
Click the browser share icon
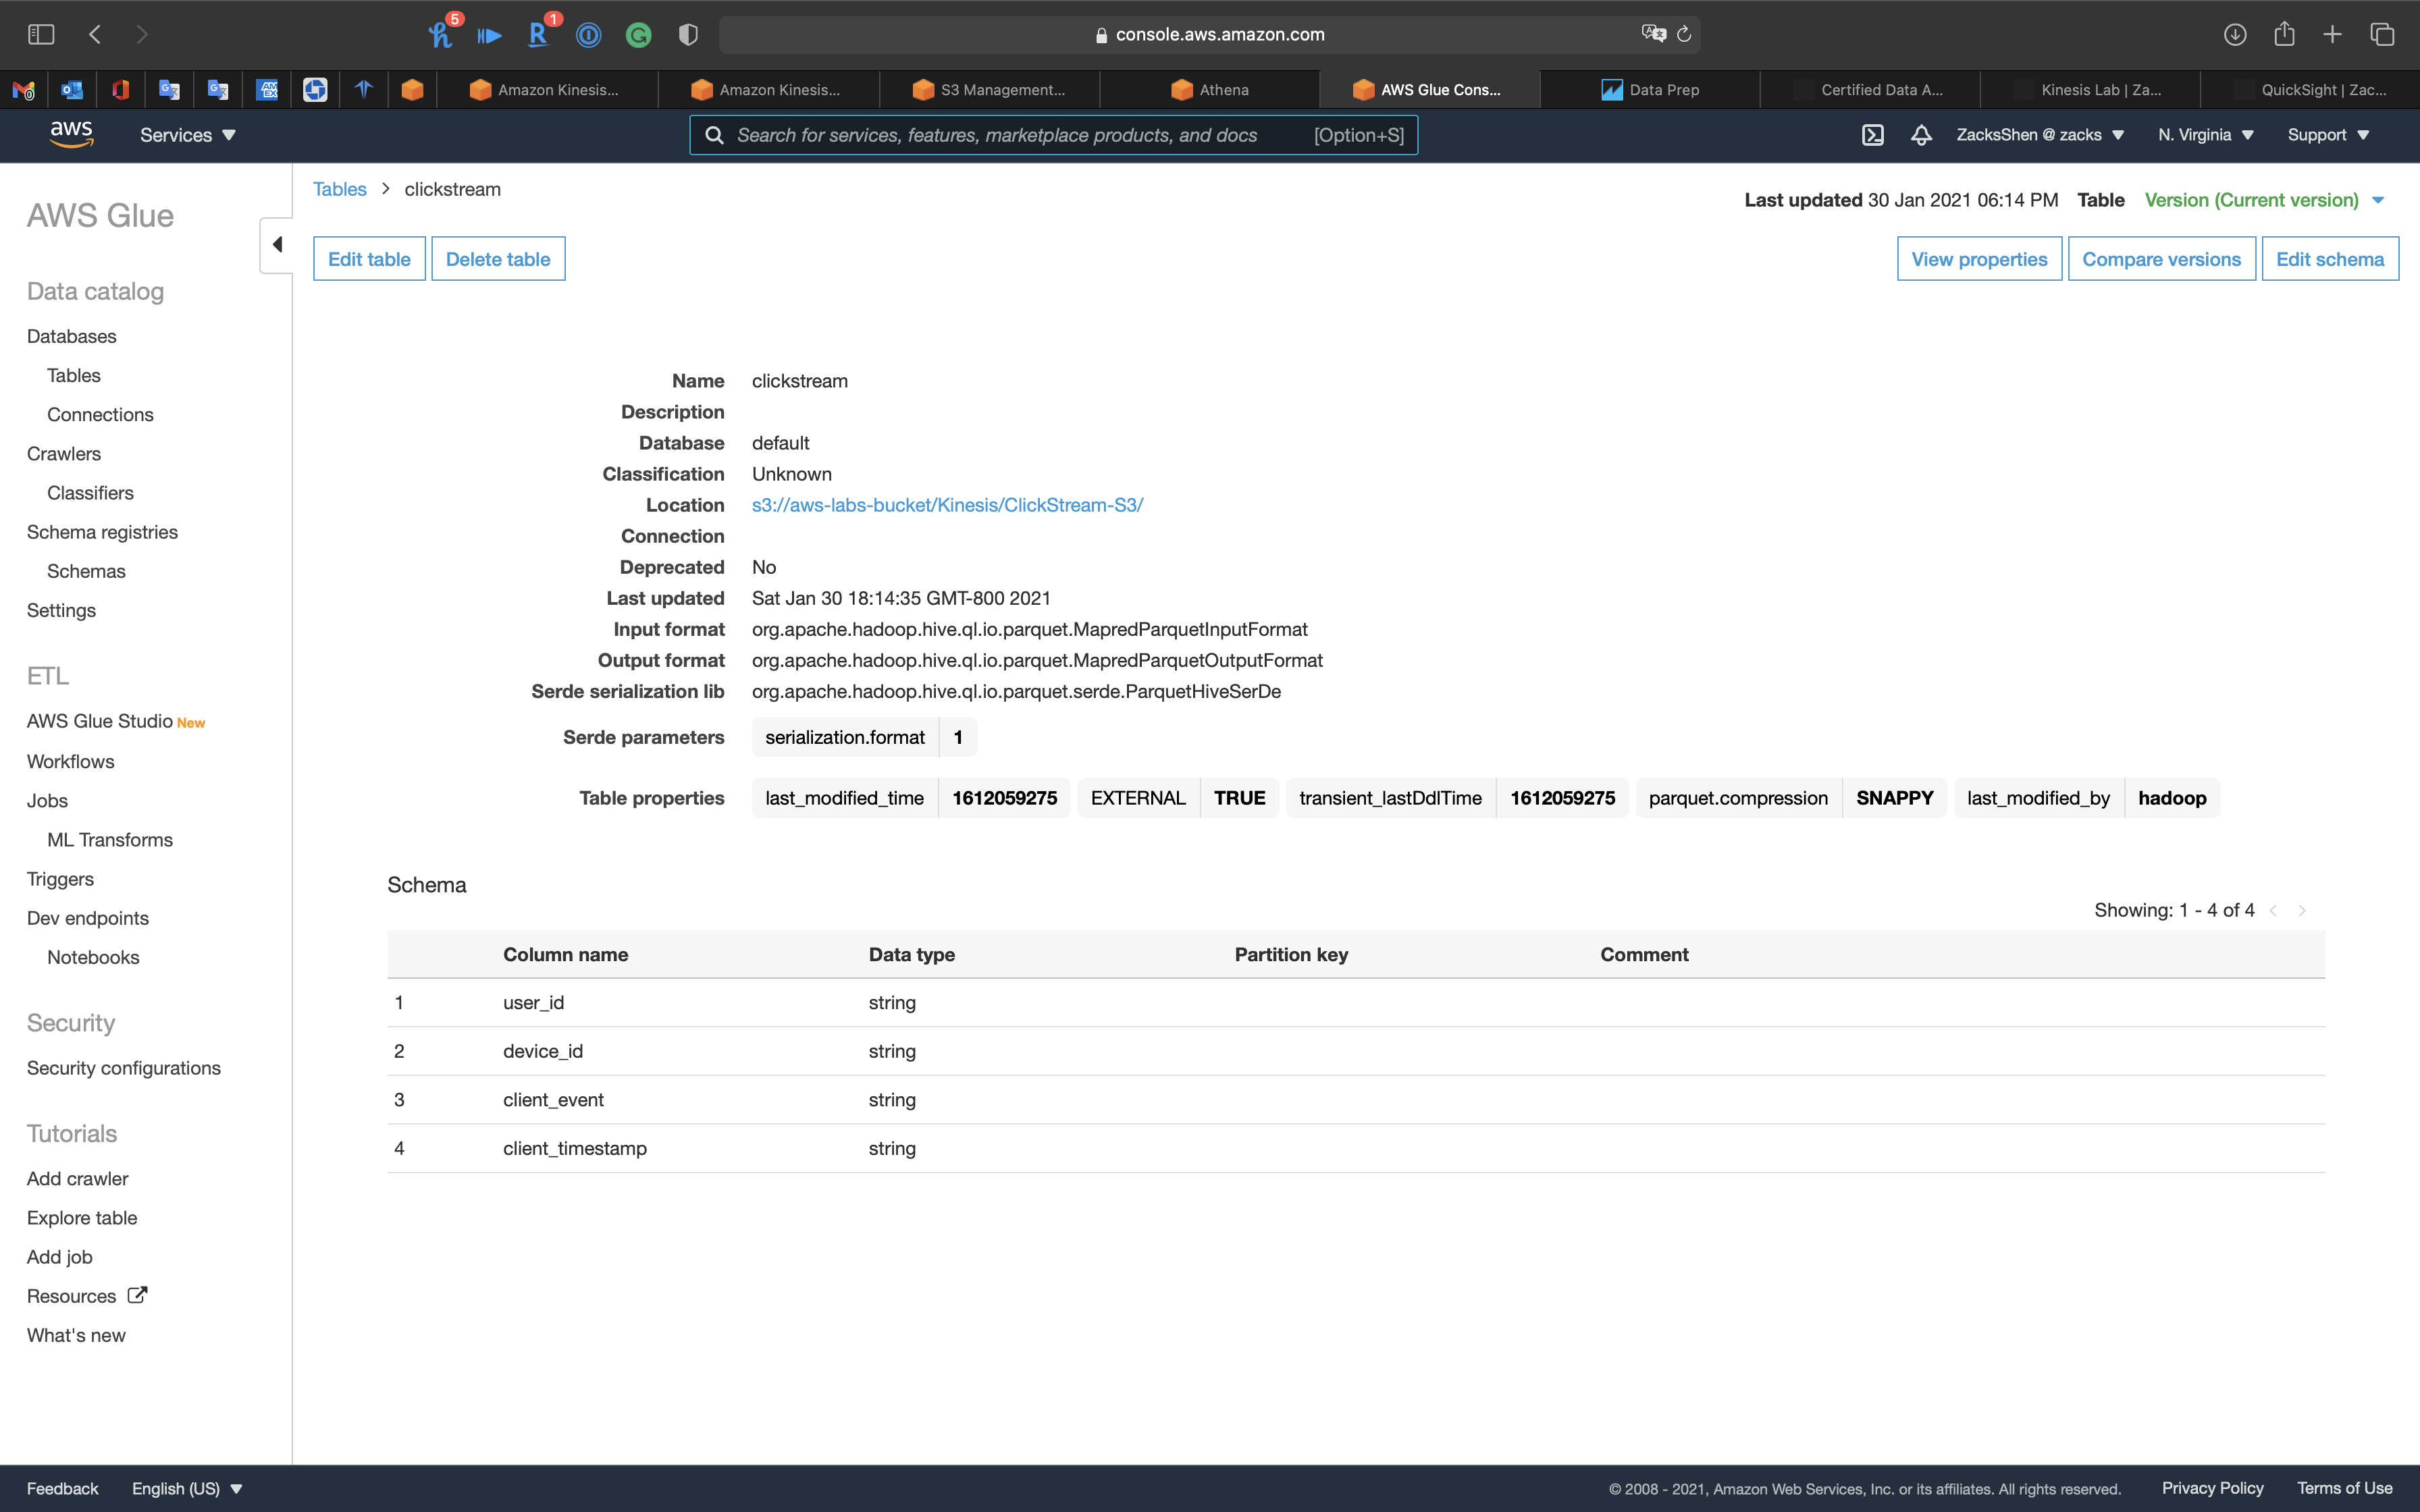[2284, 35]
